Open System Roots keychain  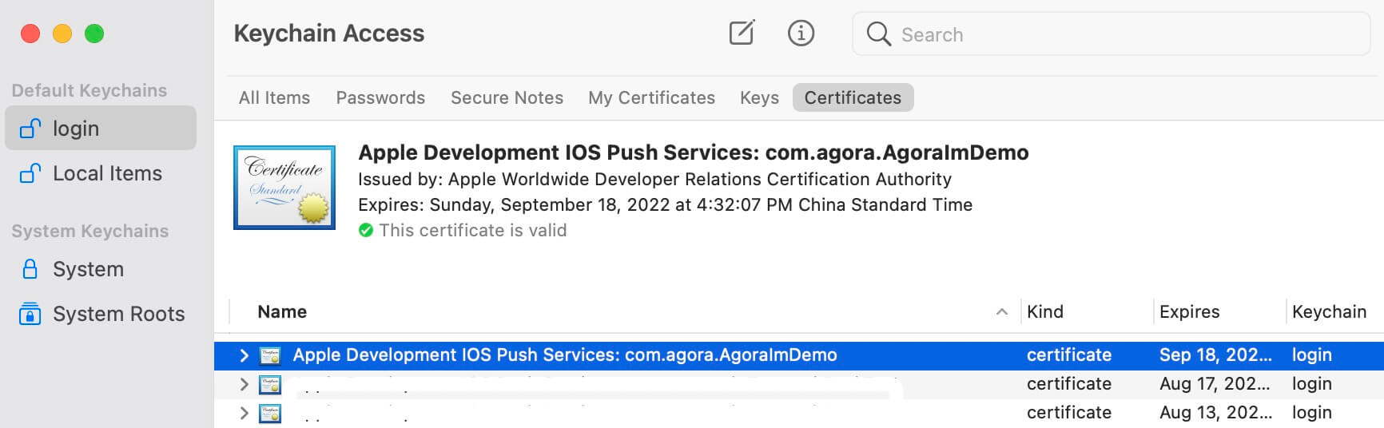click(x=118, y=314)
